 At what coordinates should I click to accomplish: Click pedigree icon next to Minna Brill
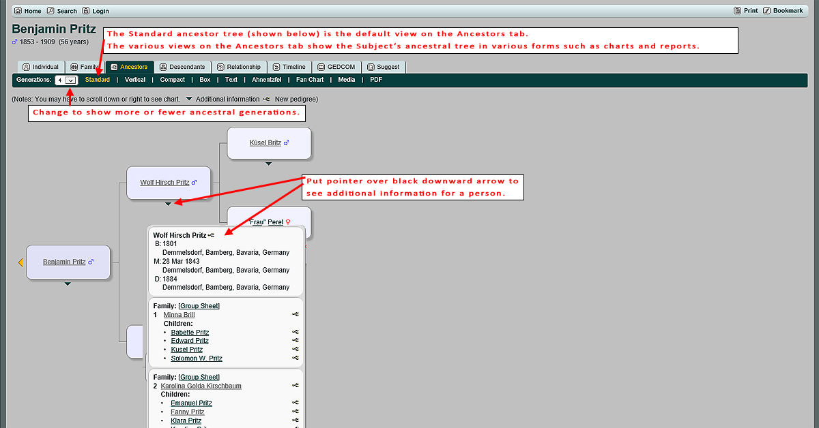(295, 315)
